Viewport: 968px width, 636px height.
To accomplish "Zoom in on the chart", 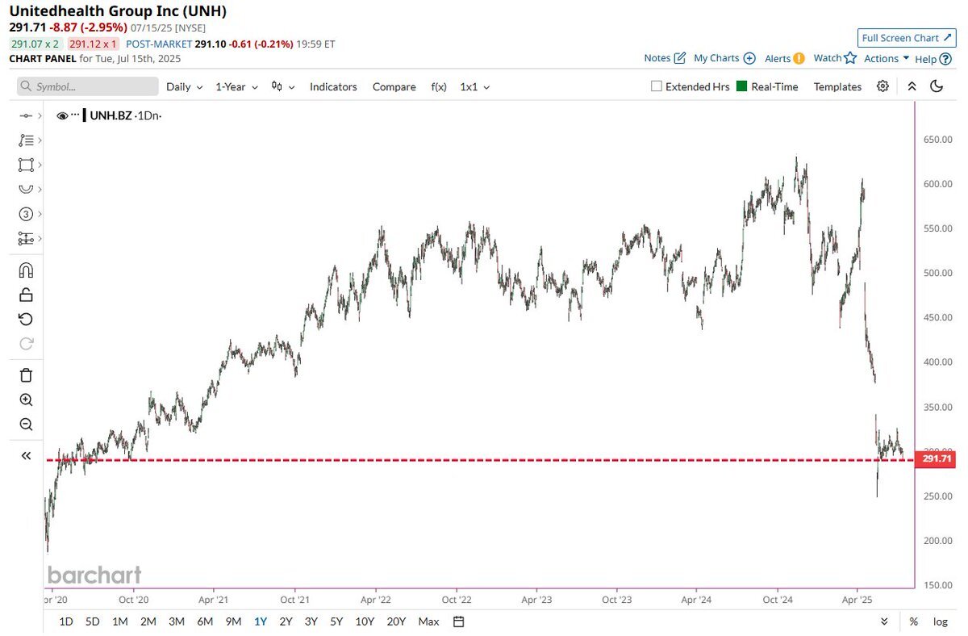I will point(26,400).
